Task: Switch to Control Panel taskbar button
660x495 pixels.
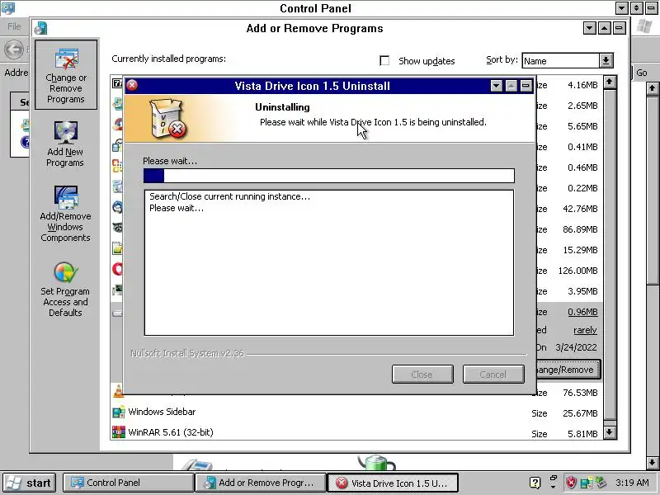Action: coord(129,483)
